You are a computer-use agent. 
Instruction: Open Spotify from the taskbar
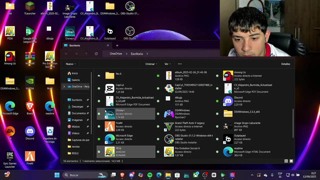point(150,175)
